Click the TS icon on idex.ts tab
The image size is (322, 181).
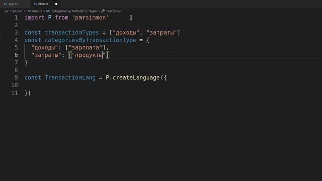point(35,4)
